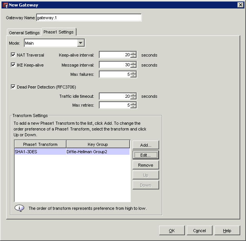Click the Key Group column header

coord(98,144)
